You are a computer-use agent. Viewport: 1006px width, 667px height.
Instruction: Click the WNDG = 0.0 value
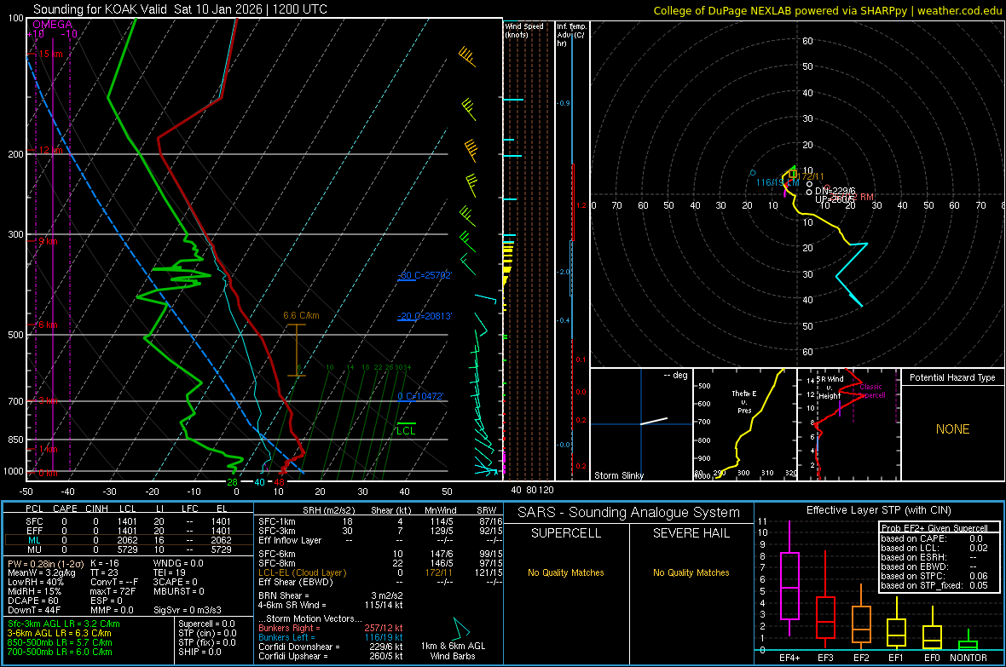coord(178,563)
